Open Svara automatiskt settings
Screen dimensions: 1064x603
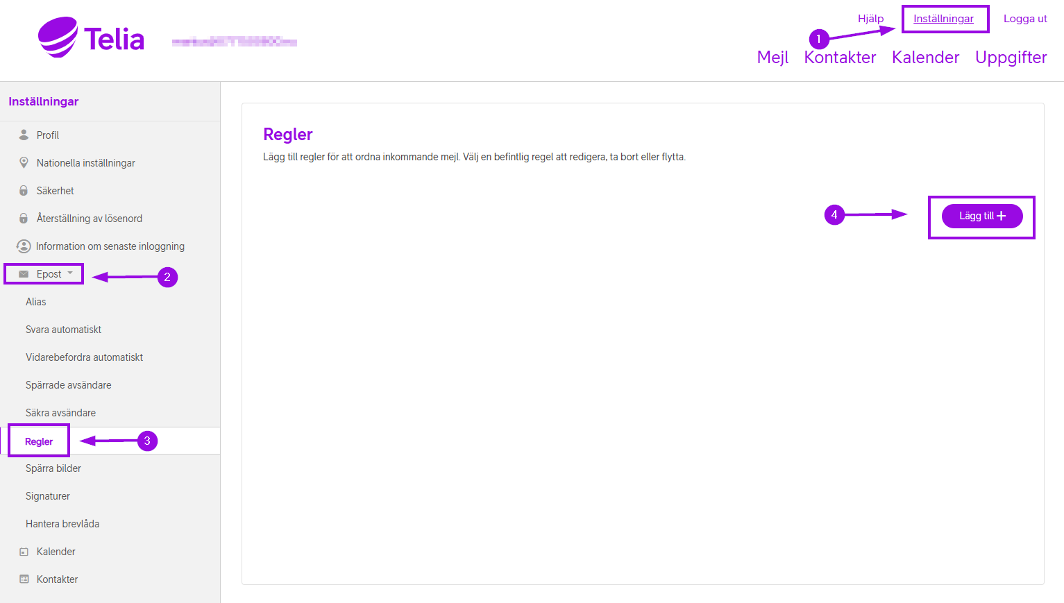(x=63, y=330)
